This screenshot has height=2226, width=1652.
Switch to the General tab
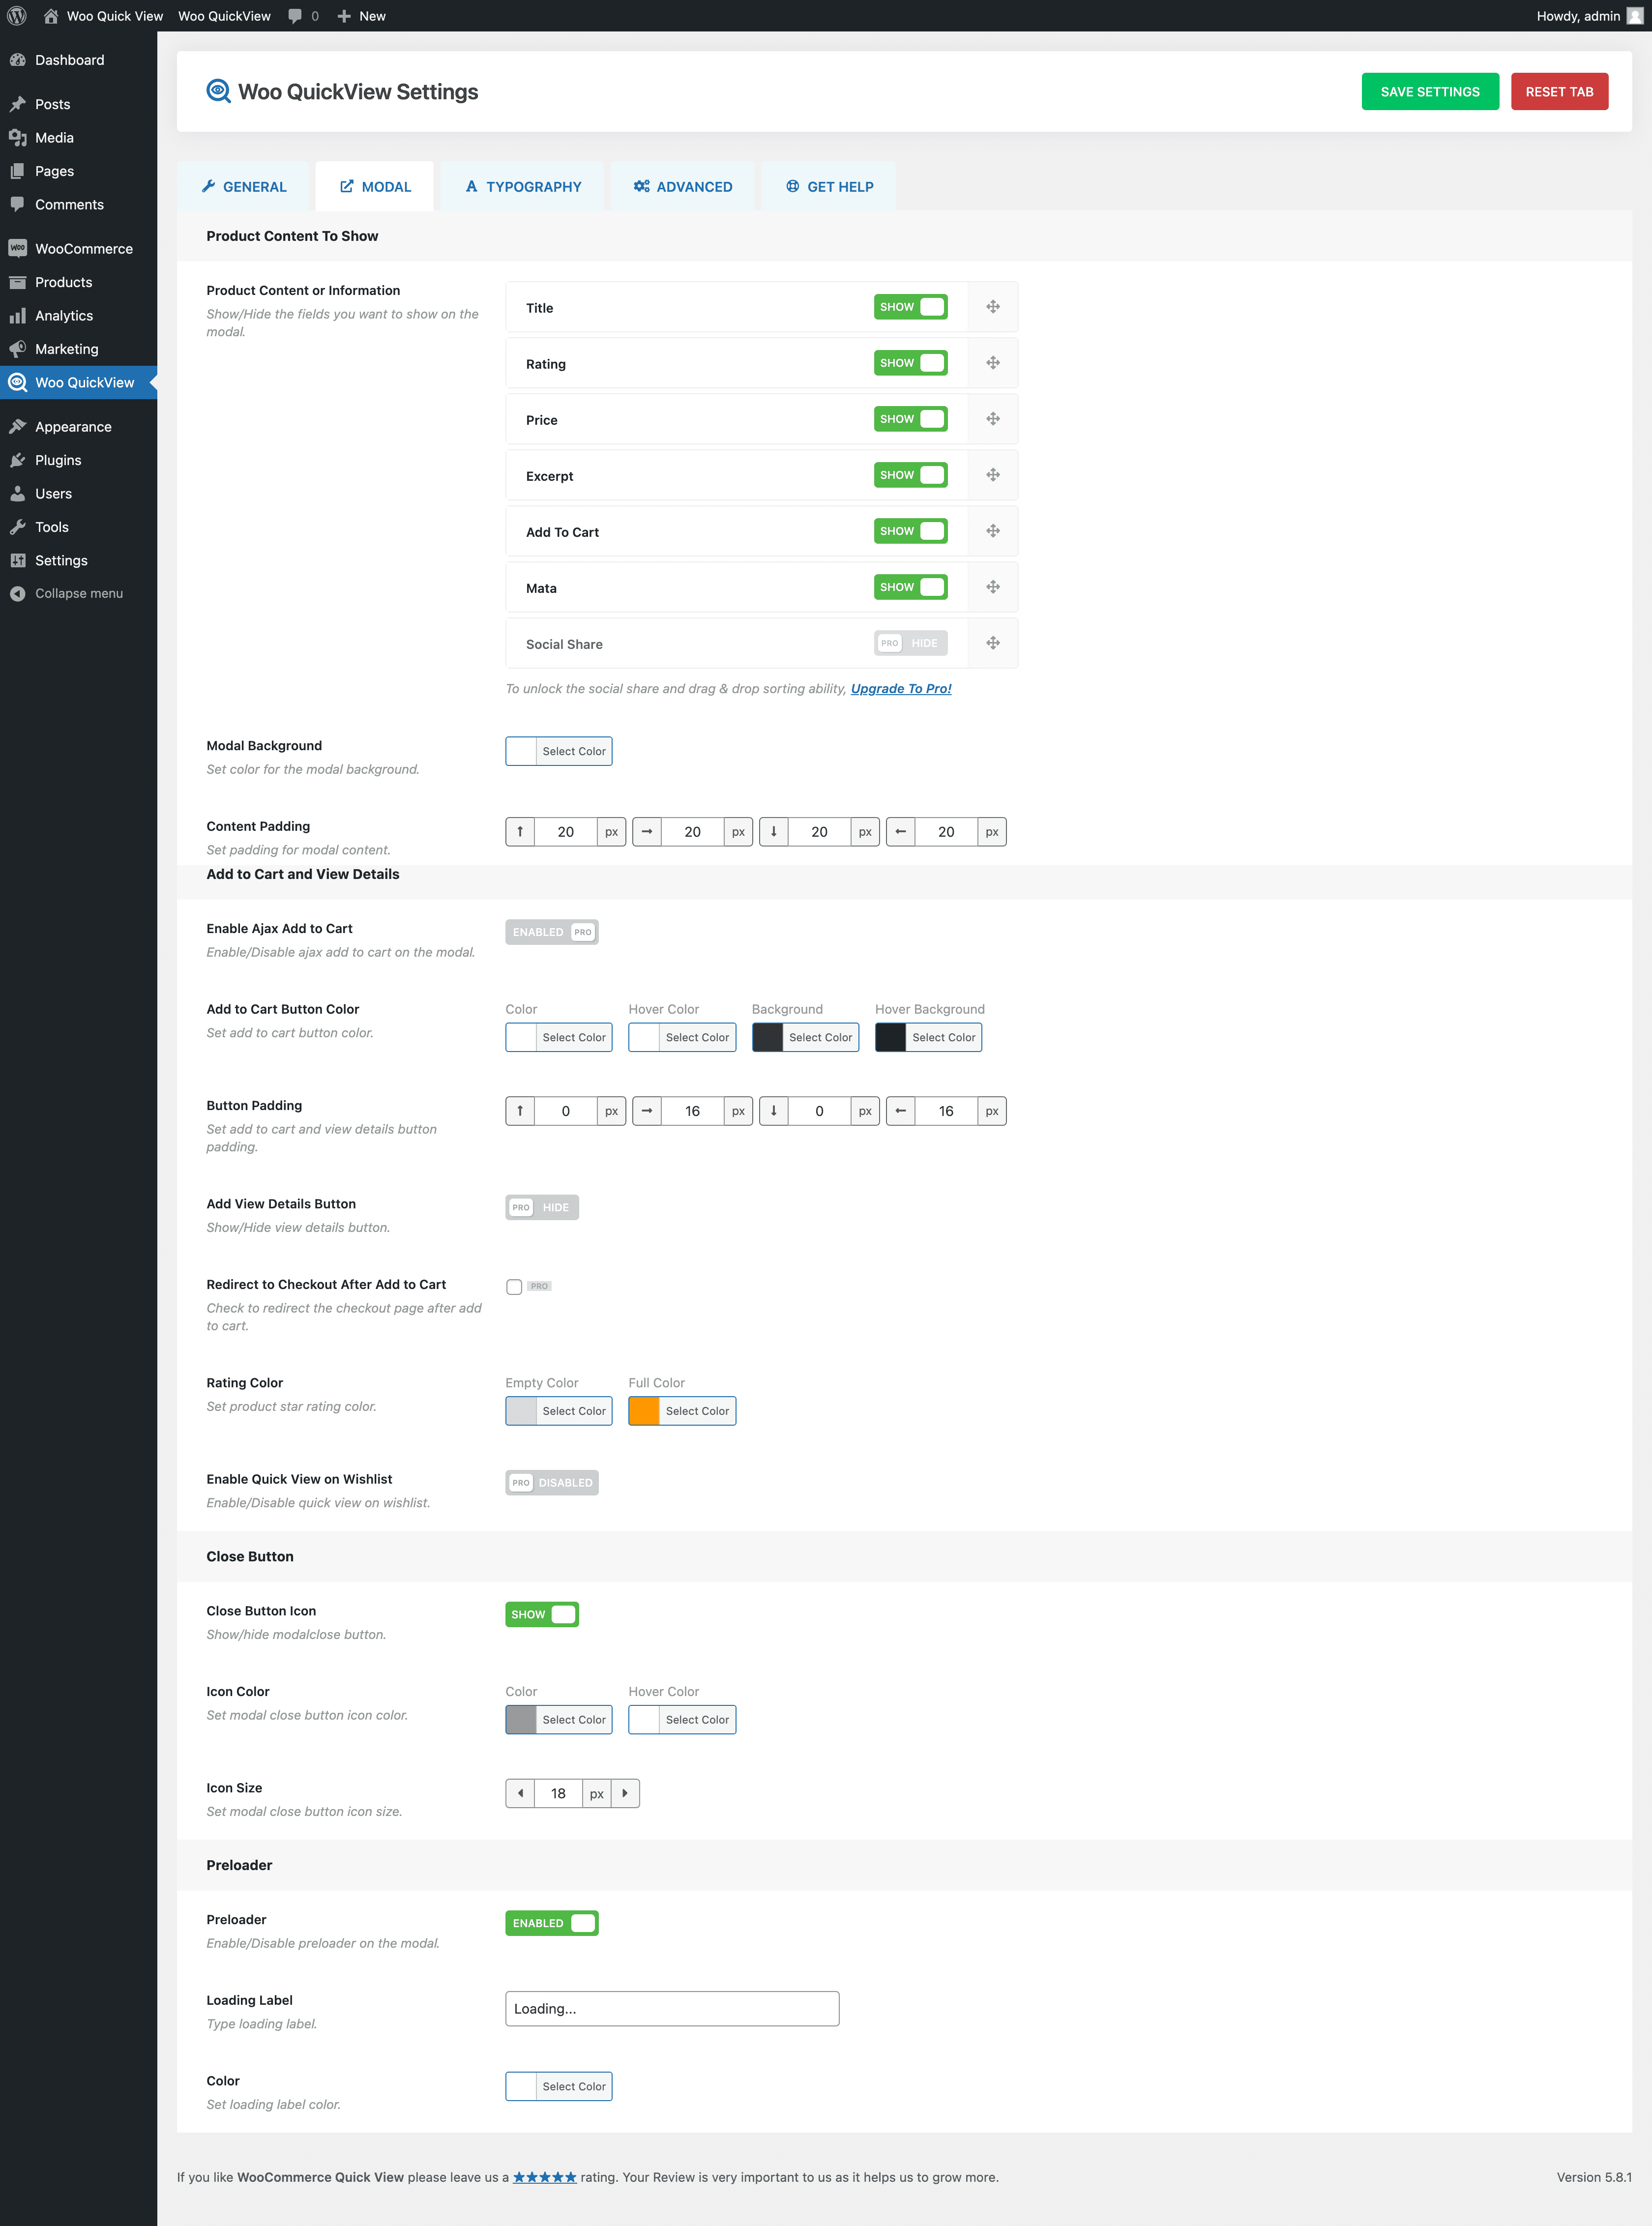click(244, 187)
